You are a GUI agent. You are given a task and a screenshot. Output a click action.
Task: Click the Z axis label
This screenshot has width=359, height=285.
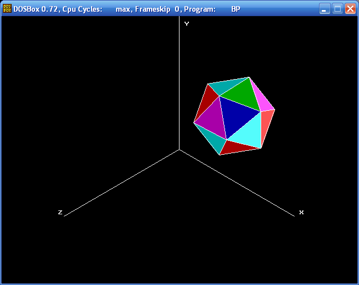click(60, 212)
